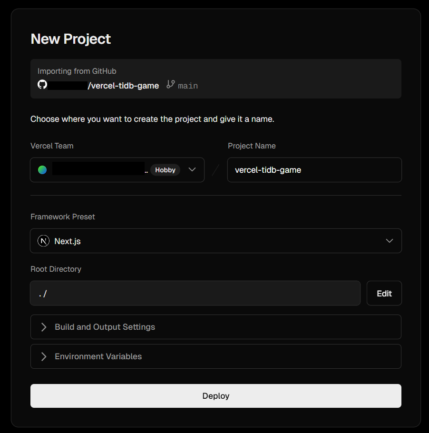Click the Framework Preset chevron arrow

point(389,241)
